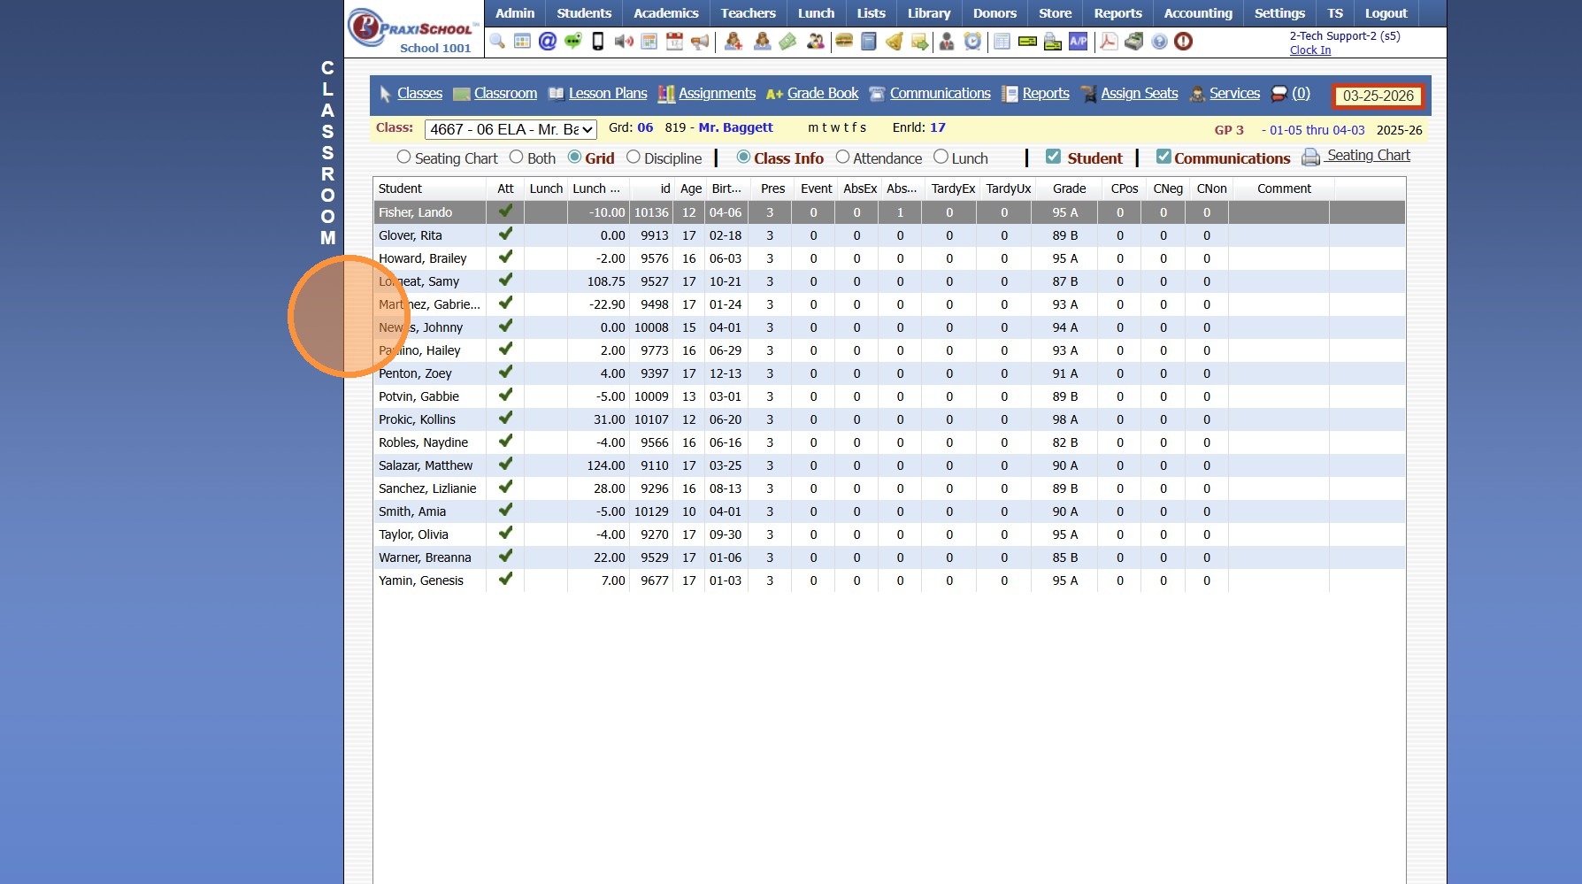Open the Accounting menu
The image size is (1582, 884).
(1198, 13)
